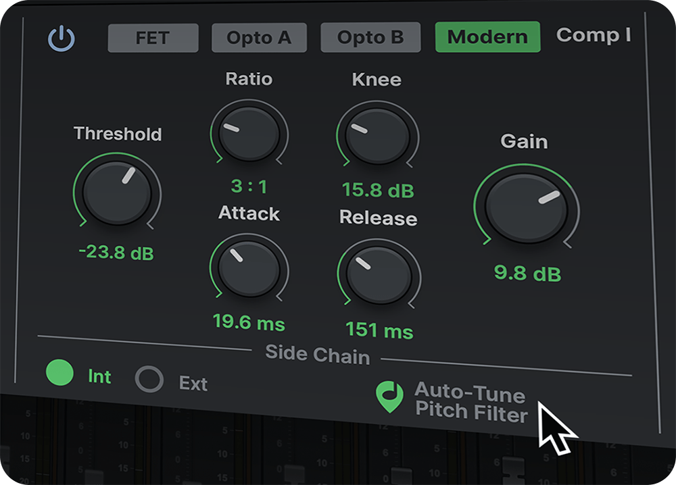Screen dimensions: 676x485
Task: Click the Release knob
Action: 378,275
